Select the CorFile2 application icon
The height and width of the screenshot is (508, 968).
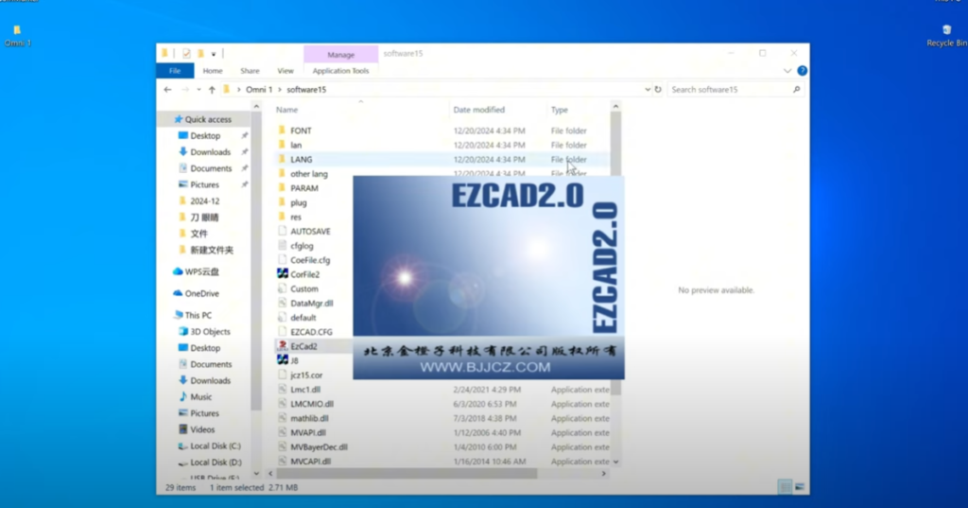(282, 273)
